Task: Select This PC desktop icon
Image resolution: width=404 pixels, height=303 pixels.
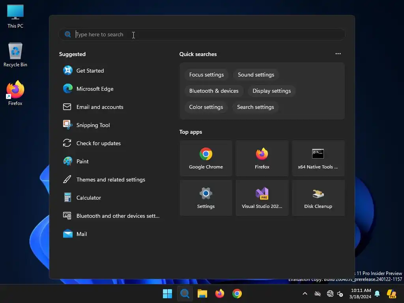Action: coord(15,16)
